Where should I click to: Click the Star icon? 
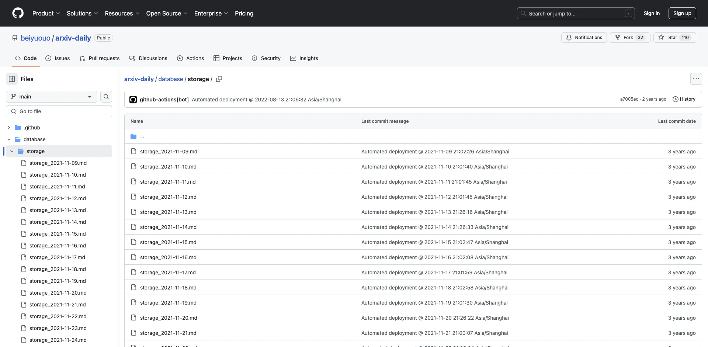pyautogui.click(x=661, y=38)
